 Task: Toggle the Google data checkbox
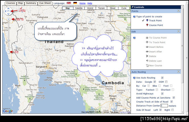(155, 82)
